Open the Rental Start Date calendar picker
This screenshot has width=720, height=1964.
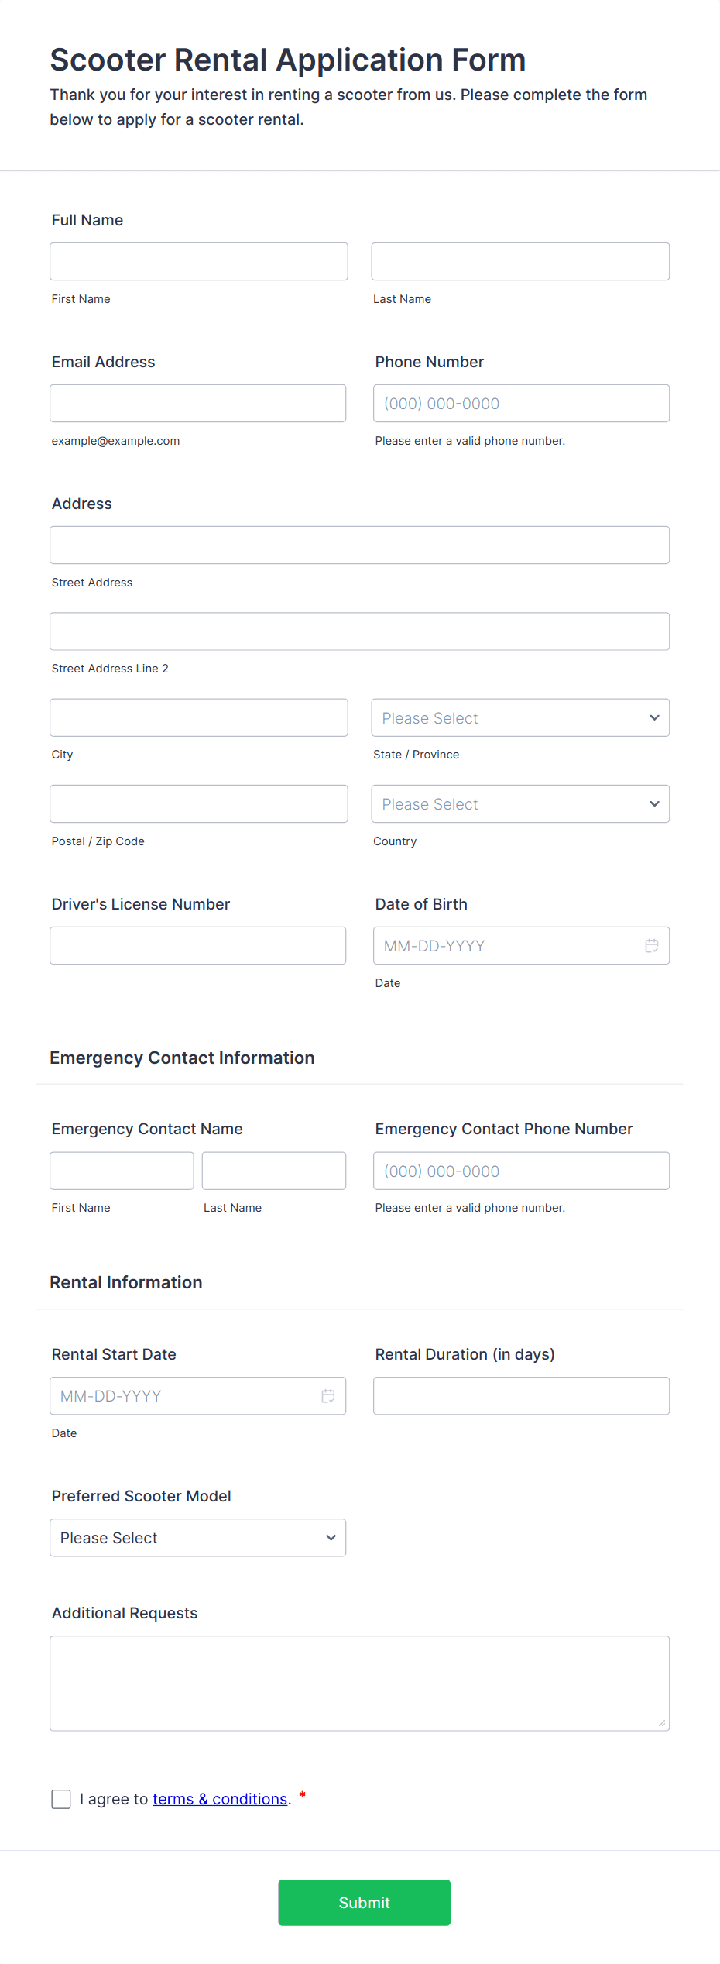click(327, 1395)
